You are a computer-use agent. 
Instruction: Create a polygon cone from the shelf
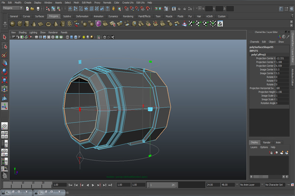34,24
